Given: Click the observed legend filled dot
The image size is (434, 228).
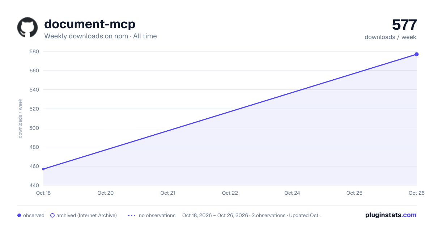Looking at the screenshot, I should (19, 215).
